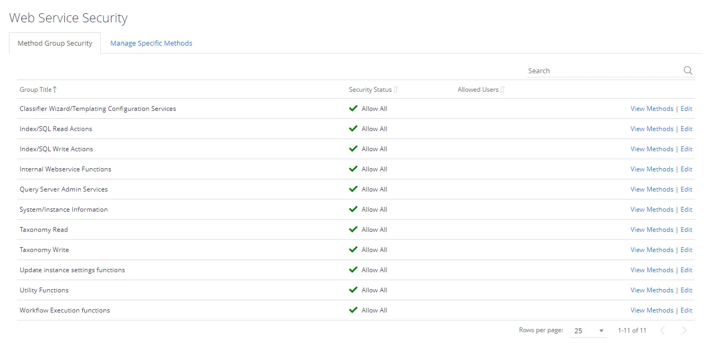Edit Update instance settings functions group
This screenshot has width=707, height=347.
point(686,270)
